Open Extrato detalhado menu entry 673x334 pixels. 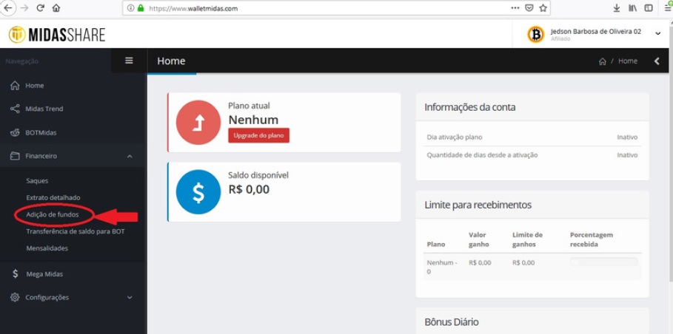[x=53, y=197]
